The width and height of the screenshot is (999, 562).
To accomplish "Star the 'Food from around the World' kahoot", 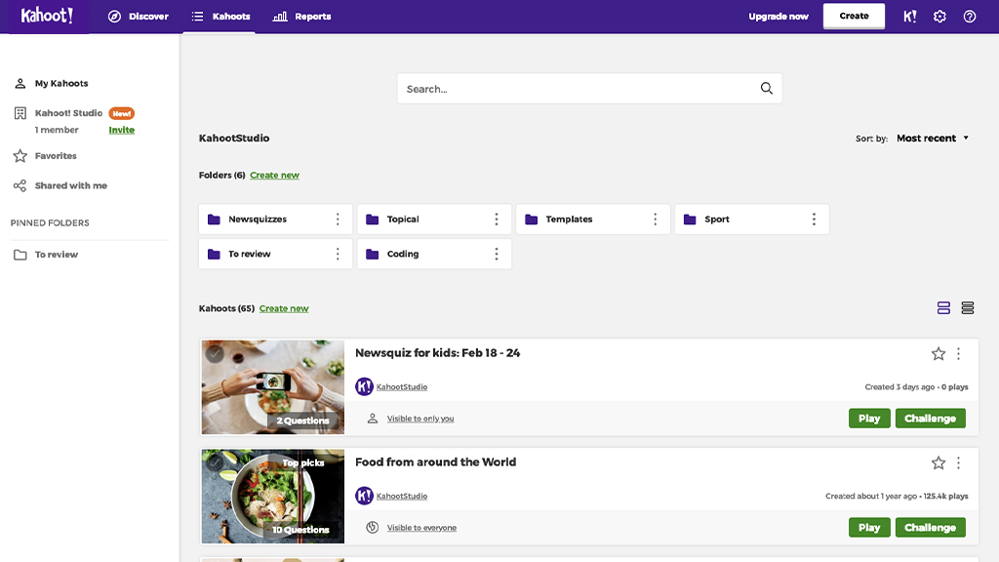I will [939, 462].
